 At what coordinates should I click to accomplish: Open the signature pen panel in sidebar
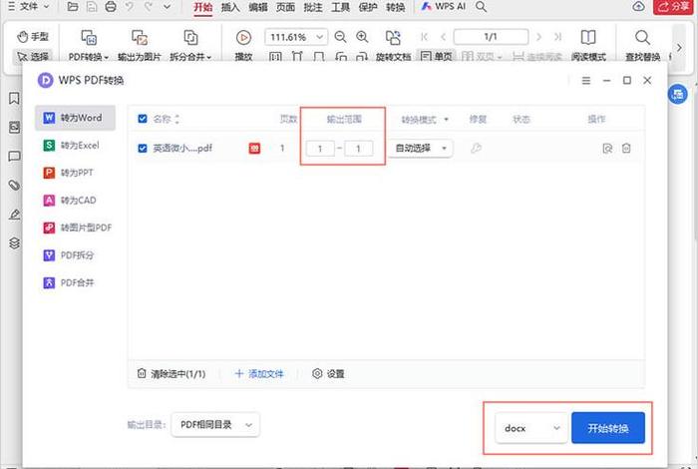pyautogui.click(x=14, y=215)
